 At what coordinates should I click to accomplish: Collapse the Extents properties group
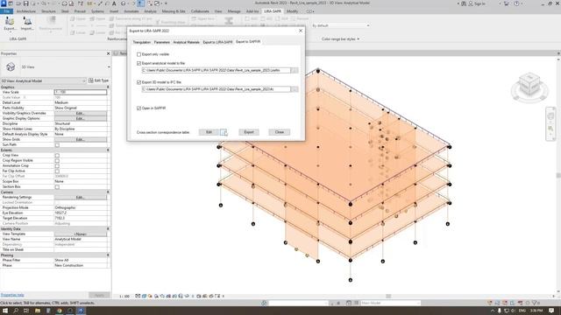(x=108, y=150)
